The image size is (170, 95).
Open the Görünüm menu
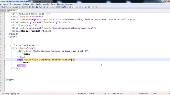(18, 4)
